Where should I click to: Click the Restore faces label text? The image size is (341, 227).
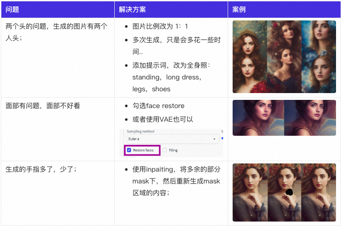pyautogui.click(x=143, y=150)
